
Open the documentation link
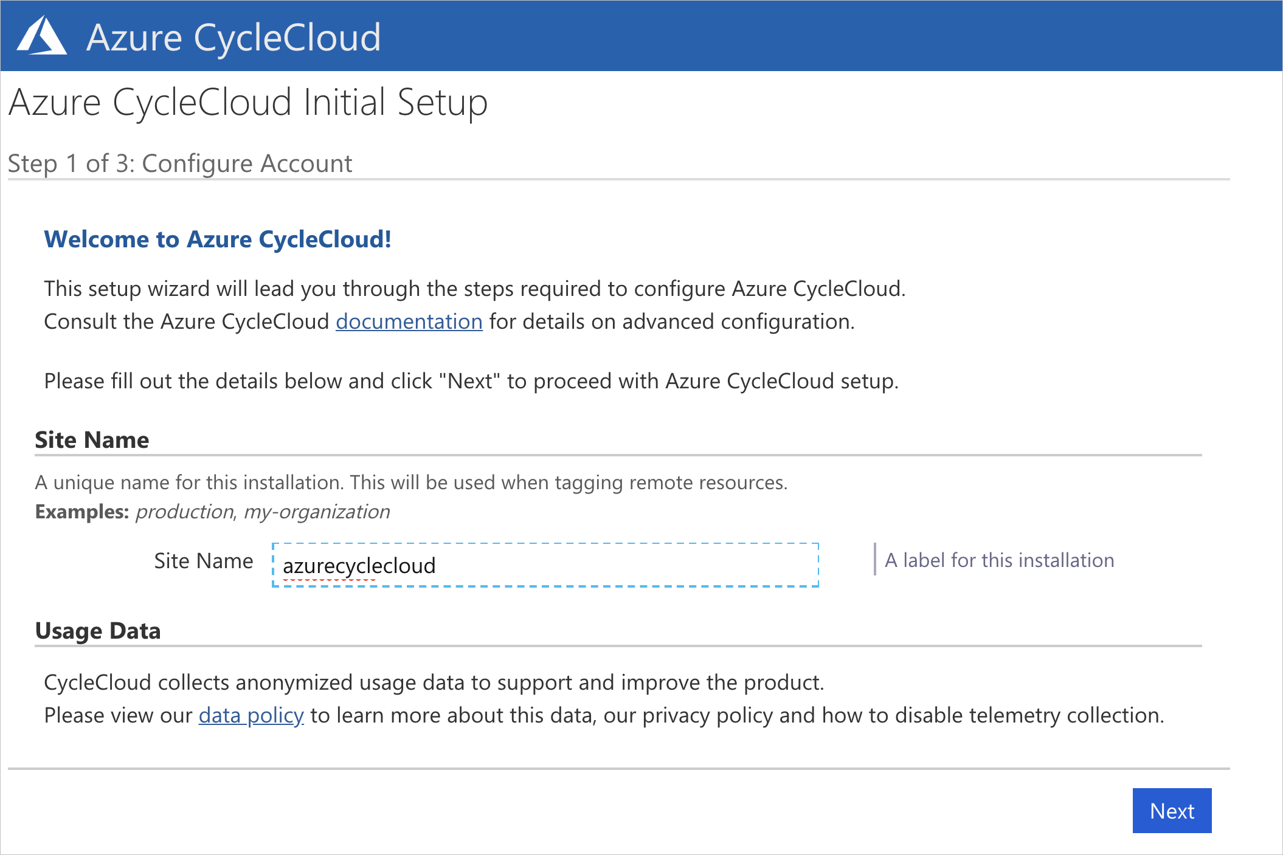pos(409,321)
